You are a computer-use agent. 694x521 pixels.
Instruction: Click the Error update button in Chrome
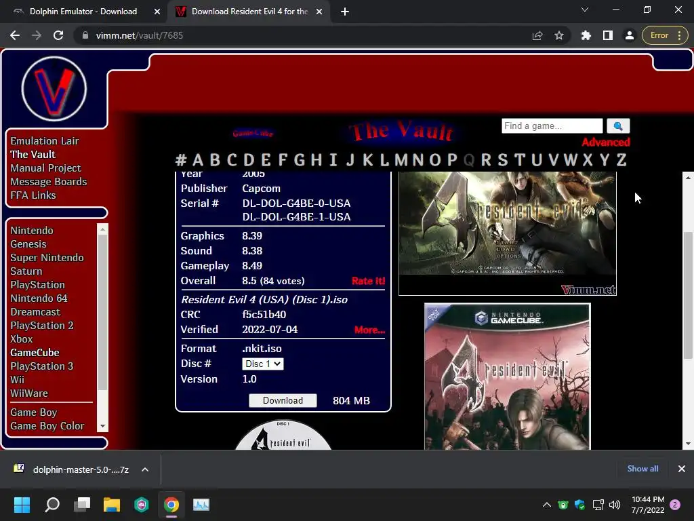pyautogui.click(x=665, y=35)
